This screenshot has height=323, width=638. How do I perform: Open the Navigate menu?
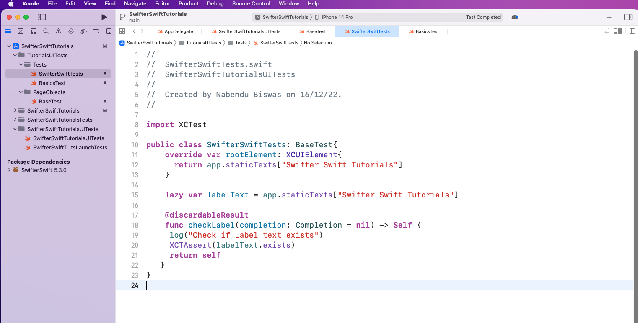click(x=135, y=3)
